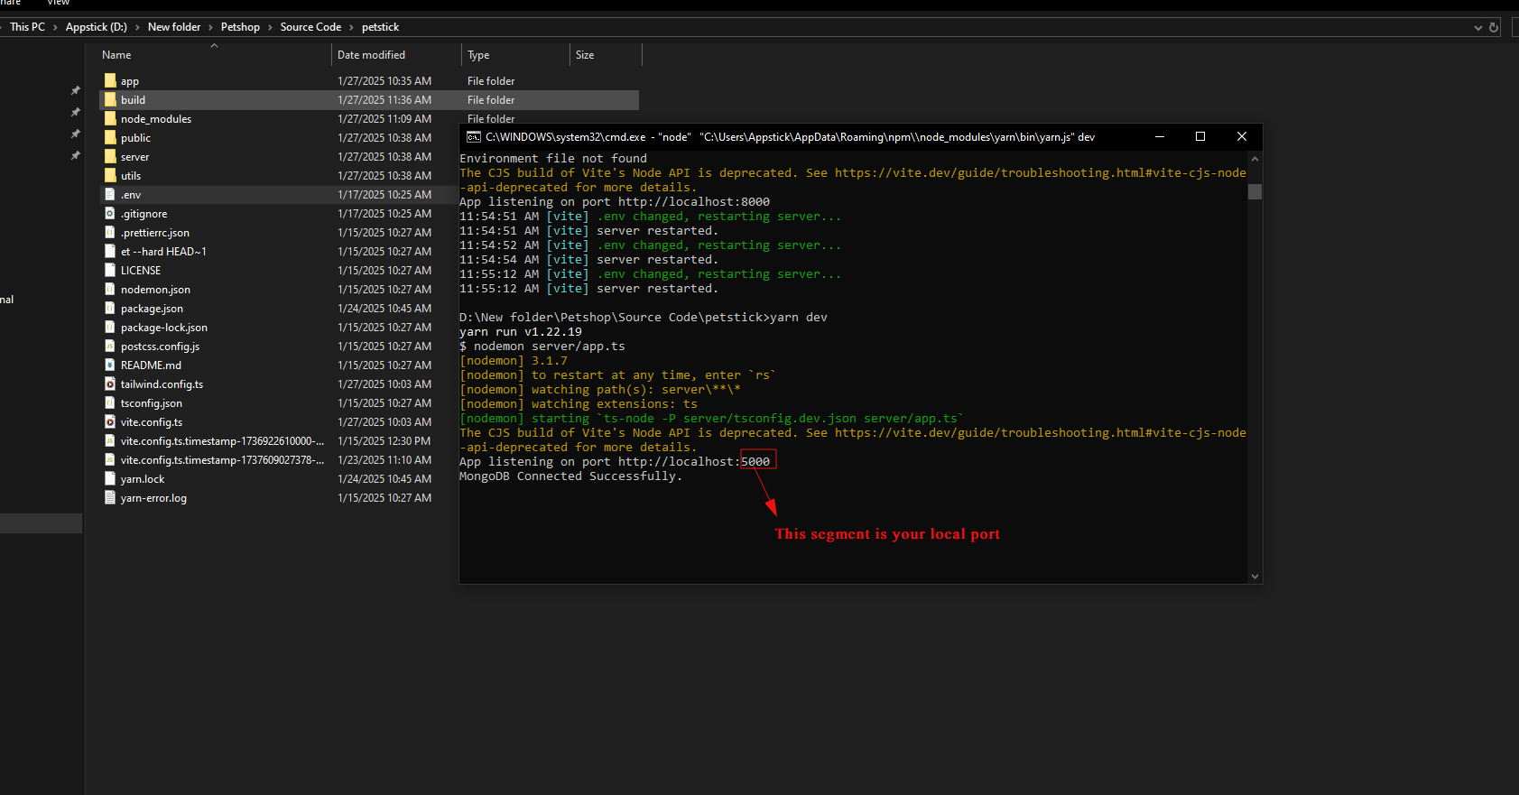Click the postcss.config.js file icon
Screen dimensions: 1519x795
pyautogui.click(x=110, y=347)
